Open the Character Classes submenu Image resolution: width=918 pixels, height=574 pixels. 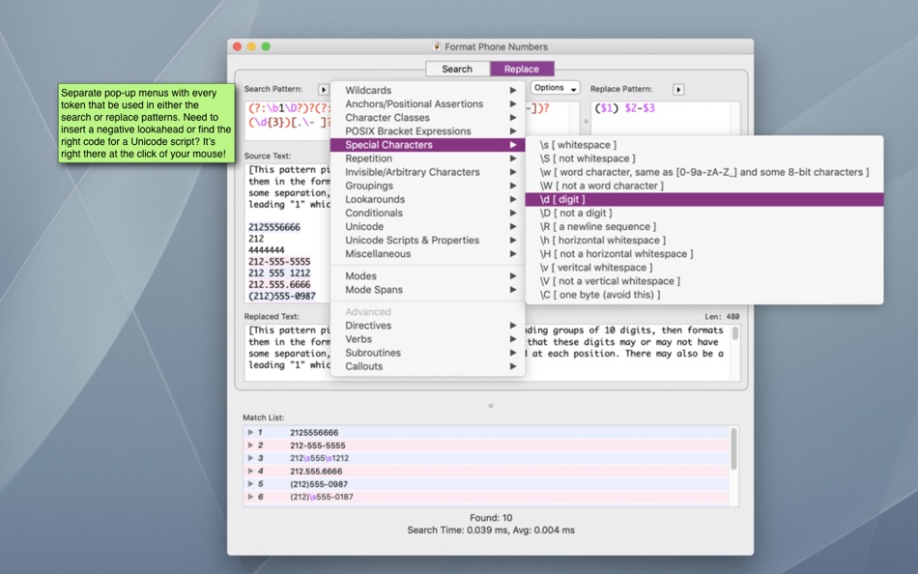(427, 117)
